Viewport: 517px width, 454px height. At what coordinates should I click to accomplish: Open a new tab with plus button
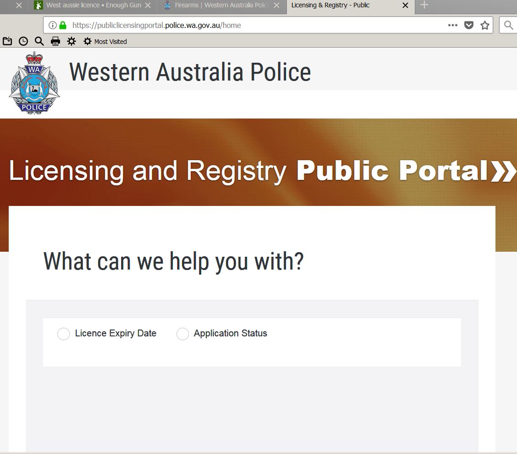click(424, 5)
